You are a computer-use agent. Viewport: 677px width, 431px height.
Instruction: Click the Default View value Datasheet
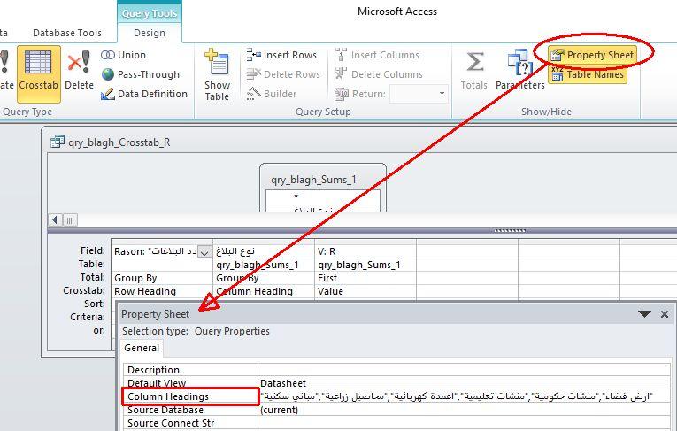tap(464, 383)
